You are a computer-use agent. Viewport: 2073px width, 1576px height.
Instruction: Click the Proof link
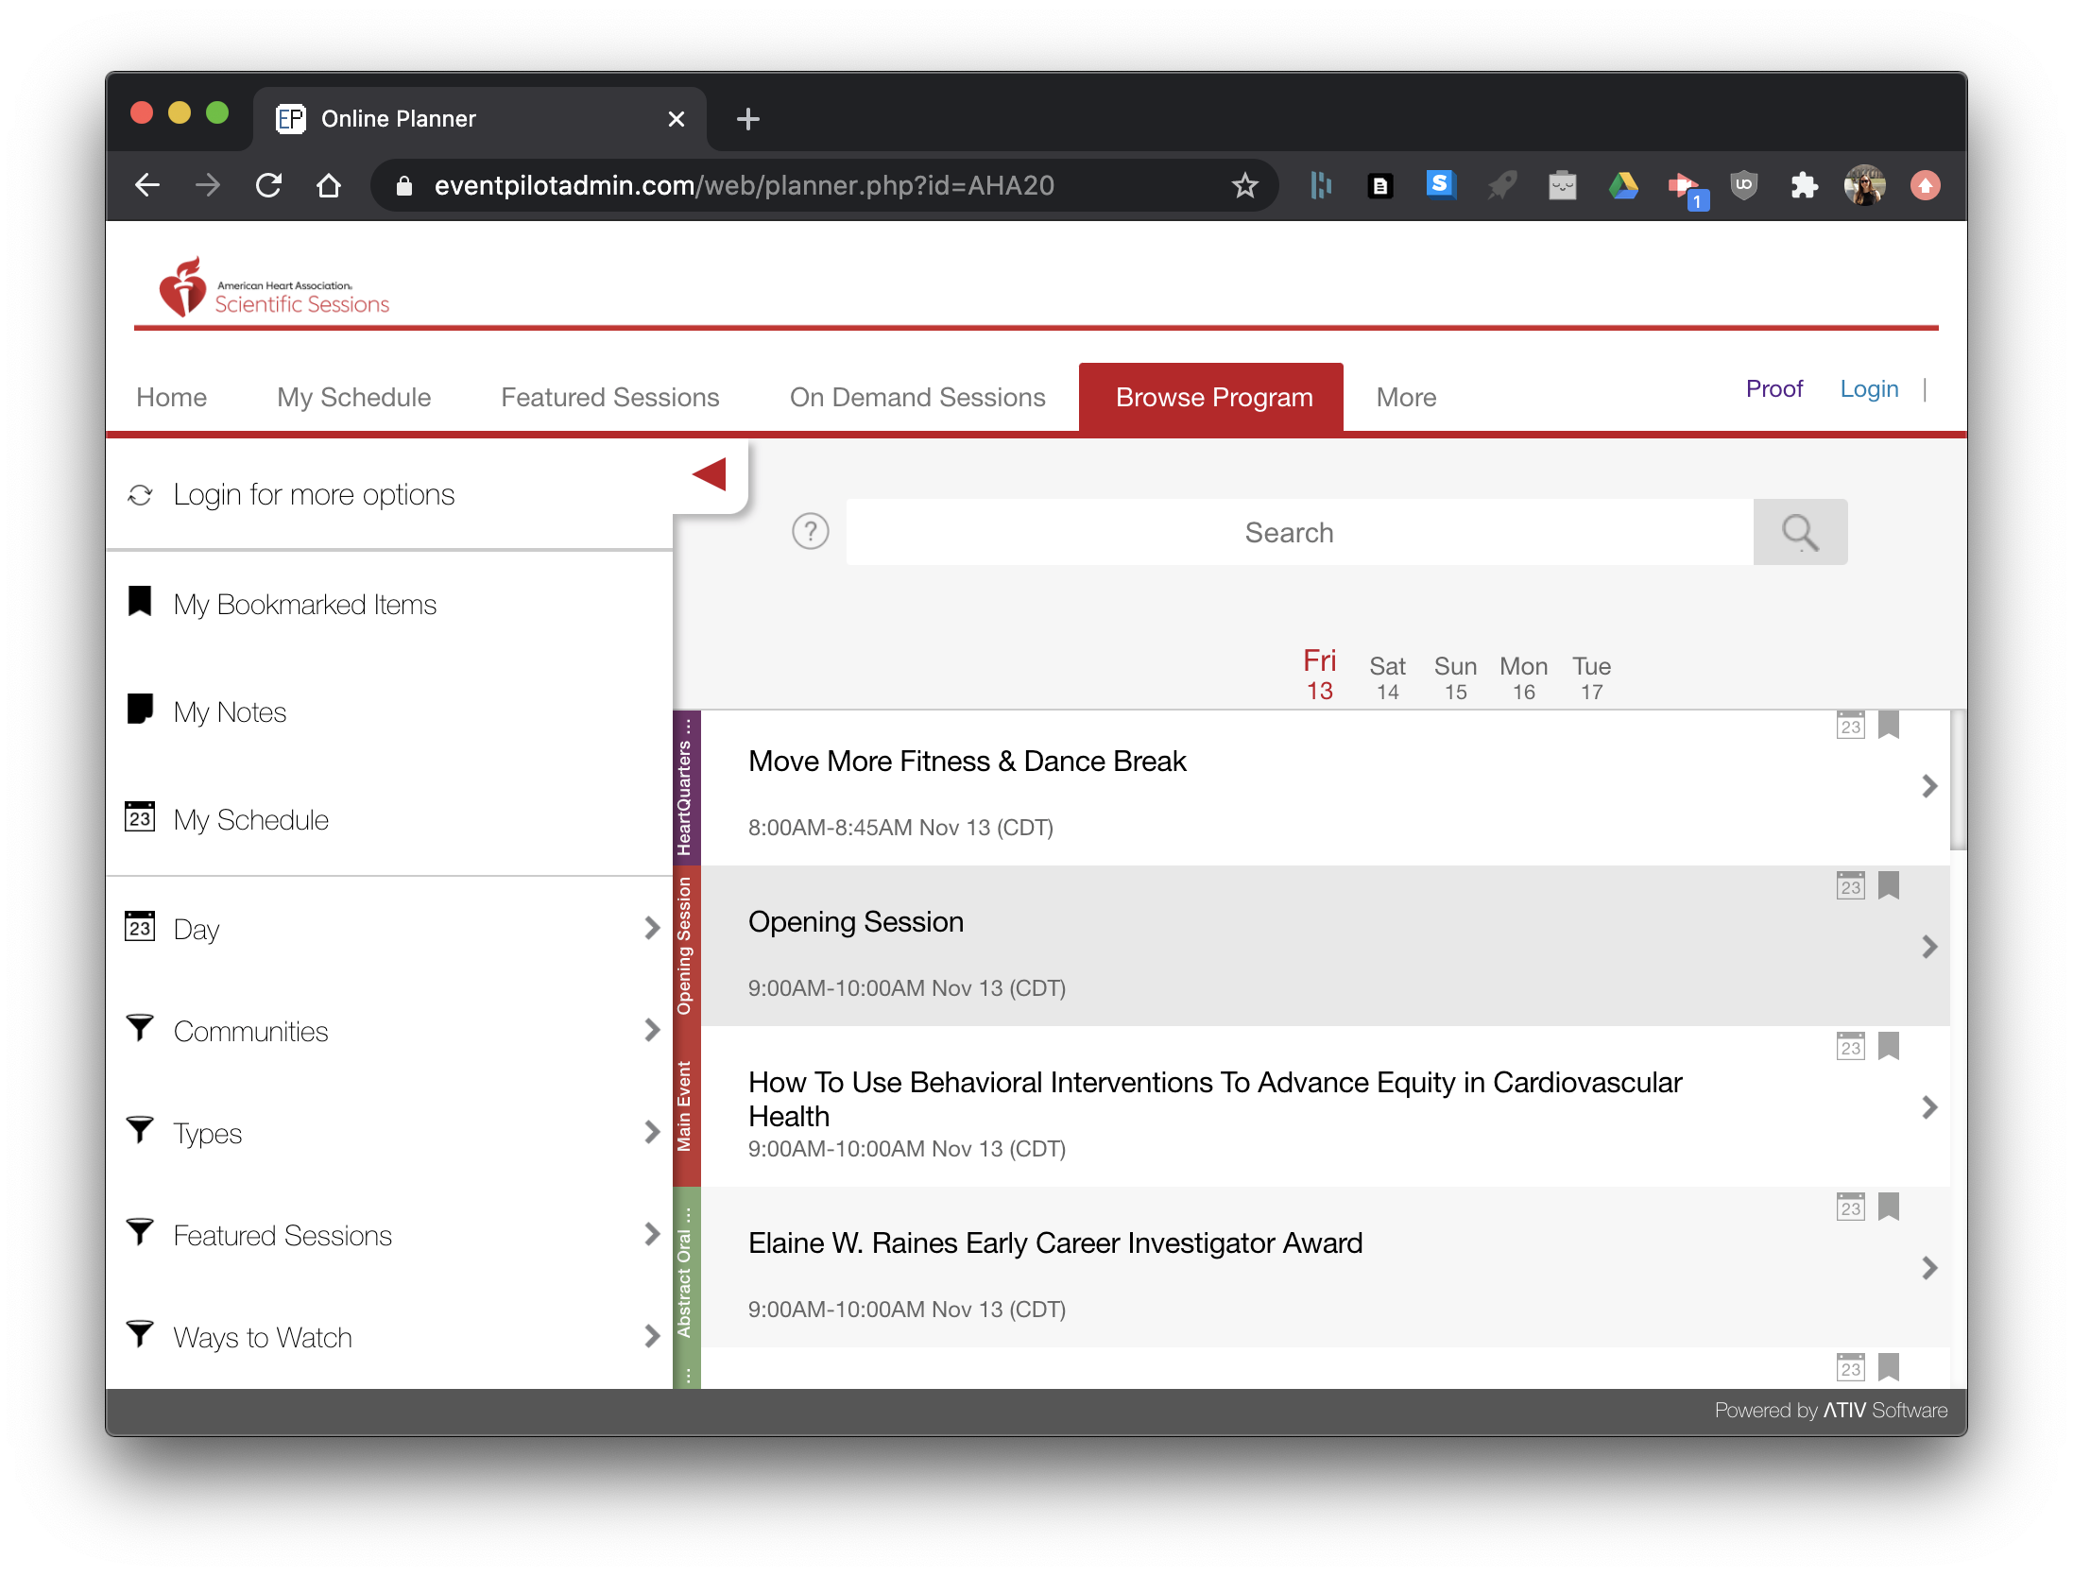(x=1773, y=388)
